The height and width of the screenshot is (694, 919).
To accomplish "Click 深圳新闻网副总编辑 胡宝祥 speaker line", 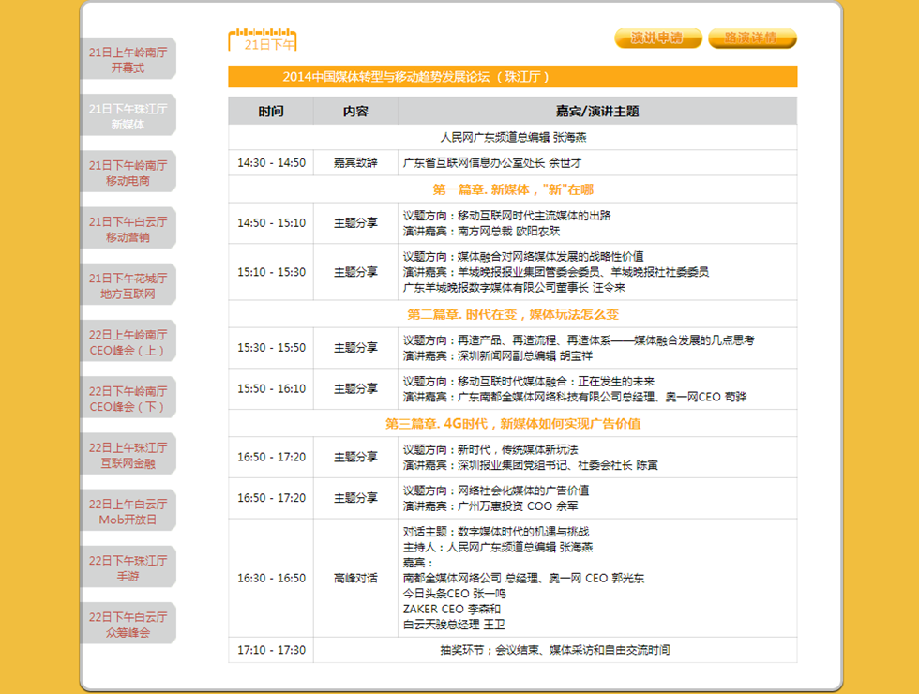I will point(498,355).
